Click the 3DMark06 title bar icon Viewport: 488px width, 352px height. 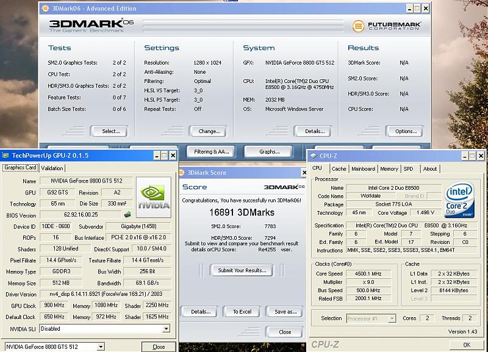coord(45,9)
